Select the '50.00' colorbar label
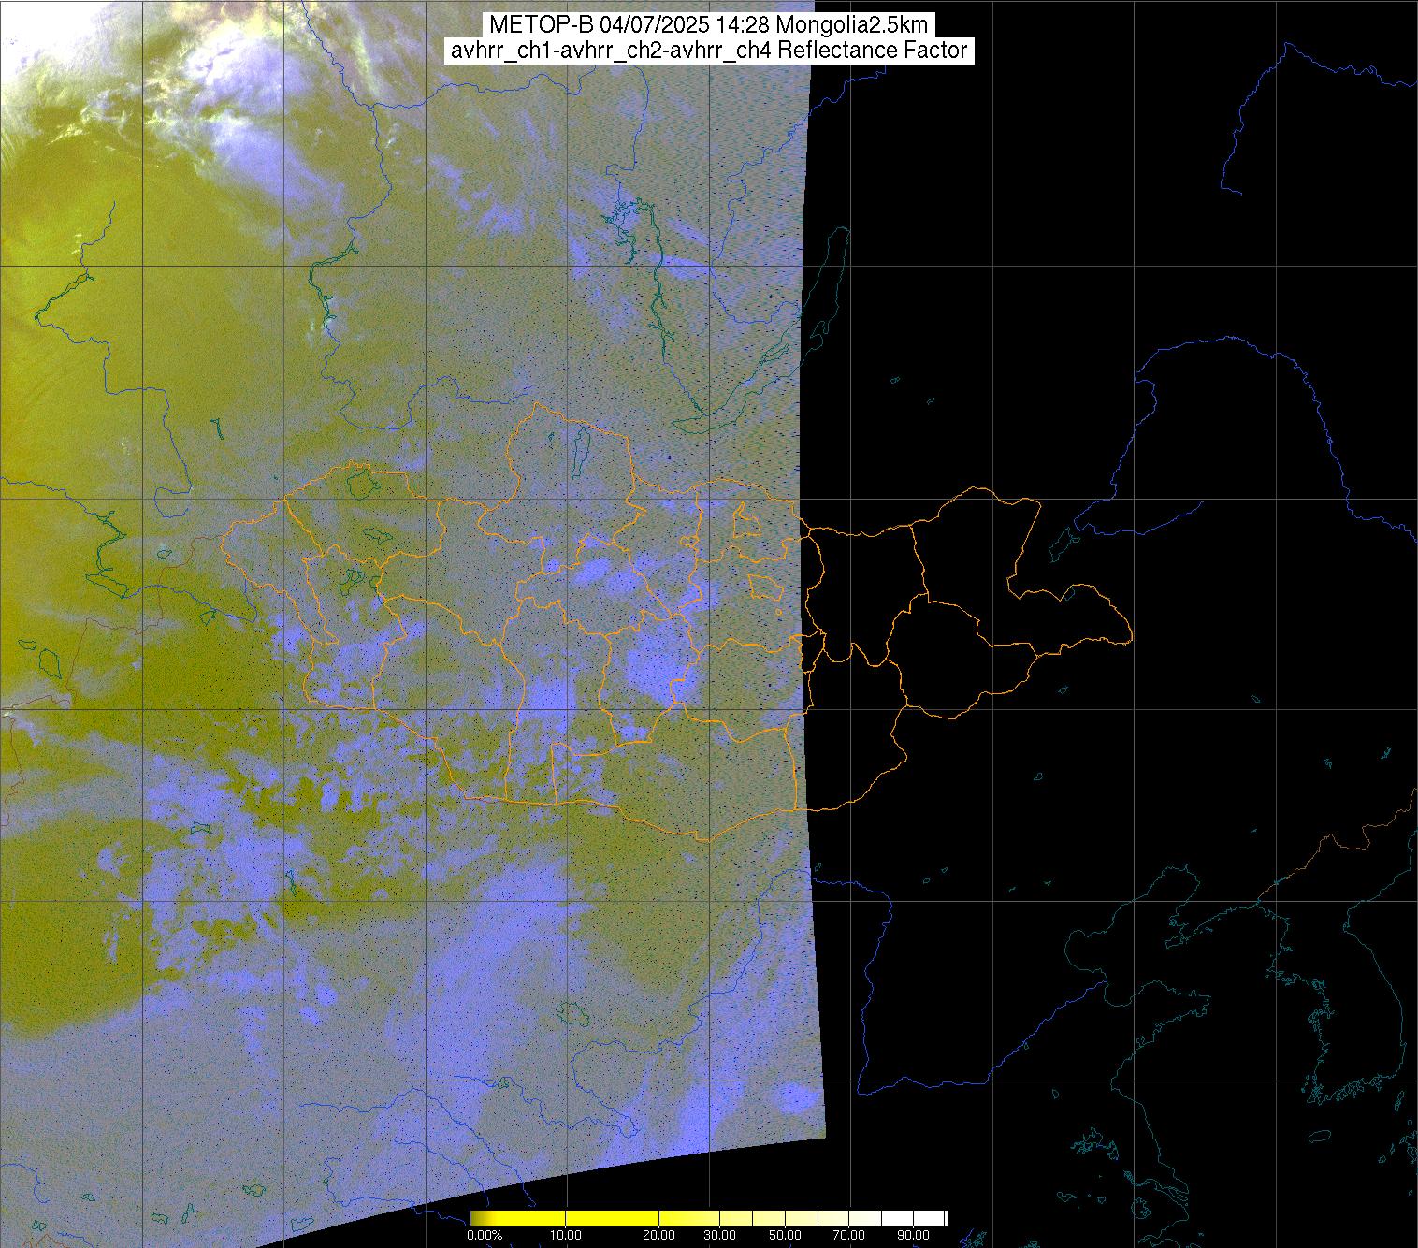 (x=785, y=1235)
